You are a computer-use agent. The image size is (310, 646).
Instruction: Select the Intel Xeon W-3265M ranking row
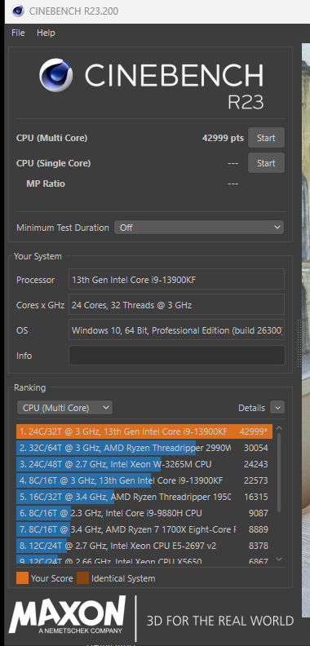coord(144,464)
